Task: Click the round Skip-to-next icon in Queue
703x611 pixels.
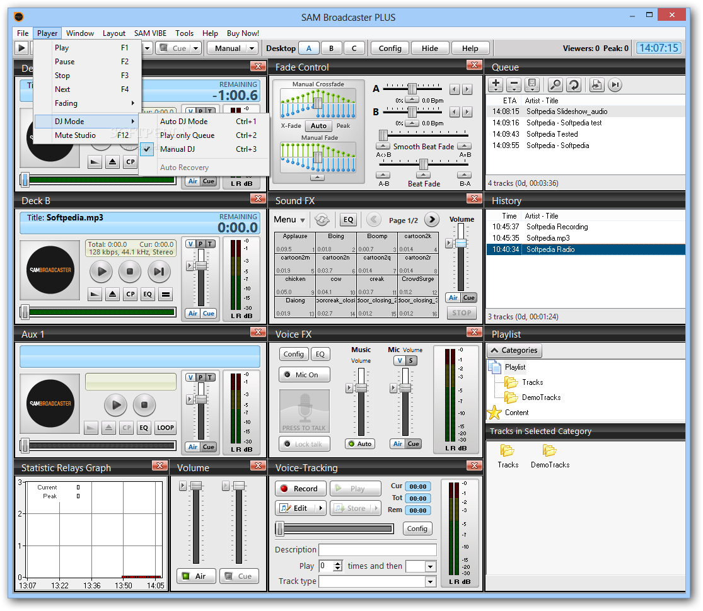Action: [x=615, y=84]
